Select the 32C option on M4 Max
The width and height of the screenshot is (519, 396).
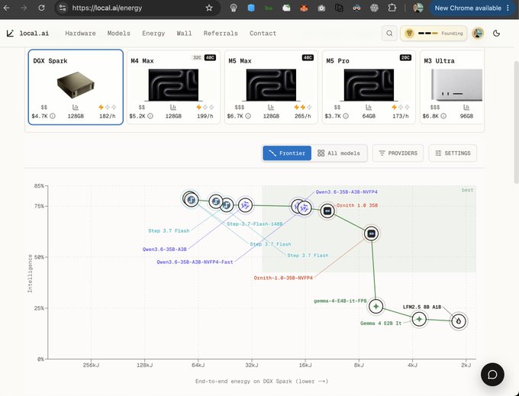click(197, 57)
